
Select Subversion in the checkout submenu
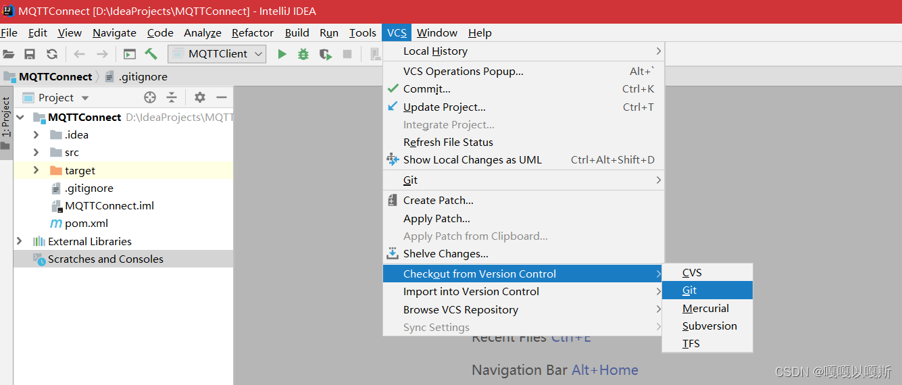point(707,326)
